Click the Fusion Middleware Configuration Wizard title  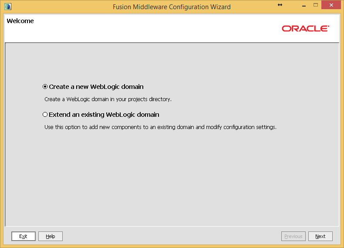point(172,7)
